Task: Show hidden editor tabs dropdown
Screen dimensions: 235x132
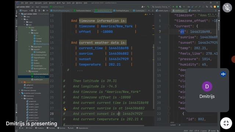Action: coord(149,11)
